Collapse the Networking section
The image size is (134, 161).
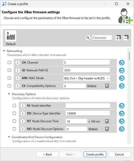pyautogui.click(x=4, y=51)
